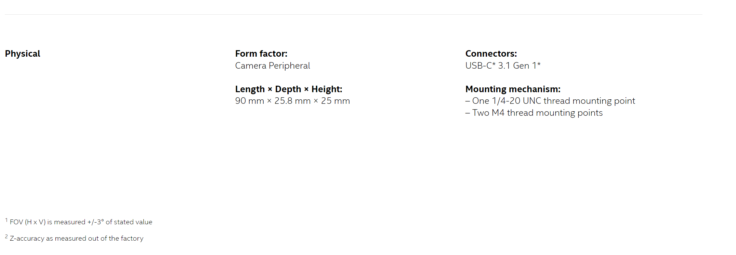Screen dimensions: 736x255
Task: Click the horizontal divider line at top
Action: (354, 14)
